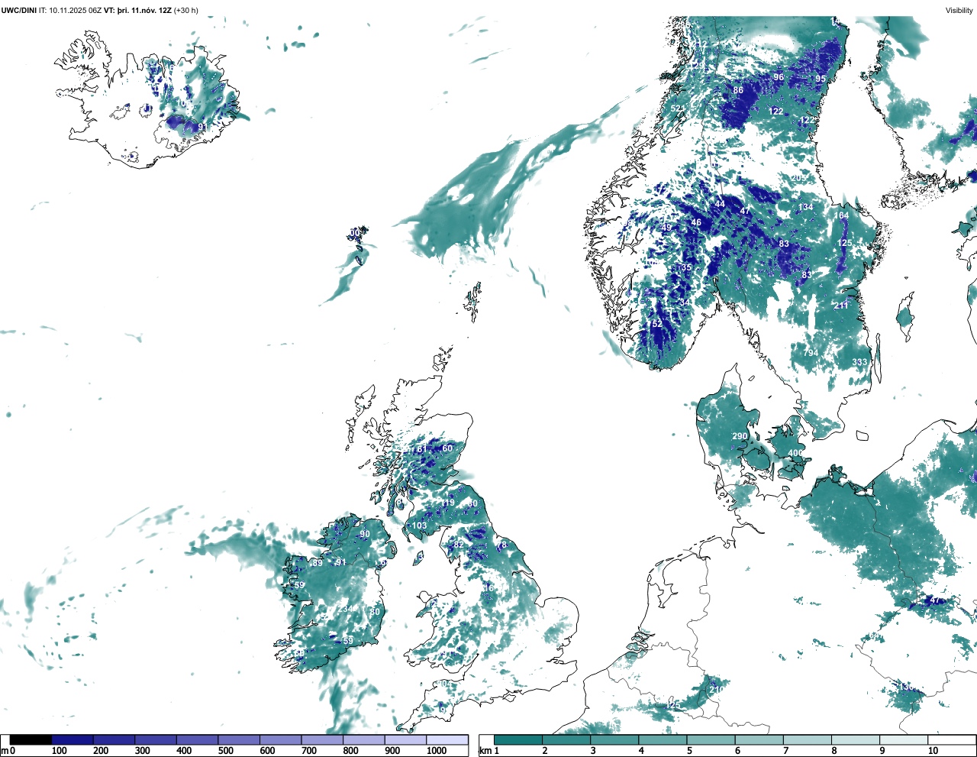Click the 400–500 m legend swatch
The image size is (977, 757).
coord(198,740)
